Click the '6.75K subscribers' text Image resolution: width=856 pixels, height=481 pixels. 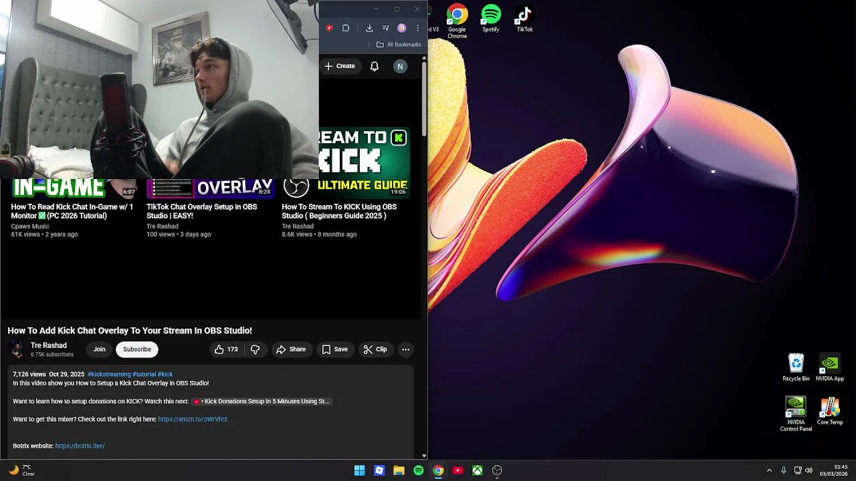click(x=52, y=355)
